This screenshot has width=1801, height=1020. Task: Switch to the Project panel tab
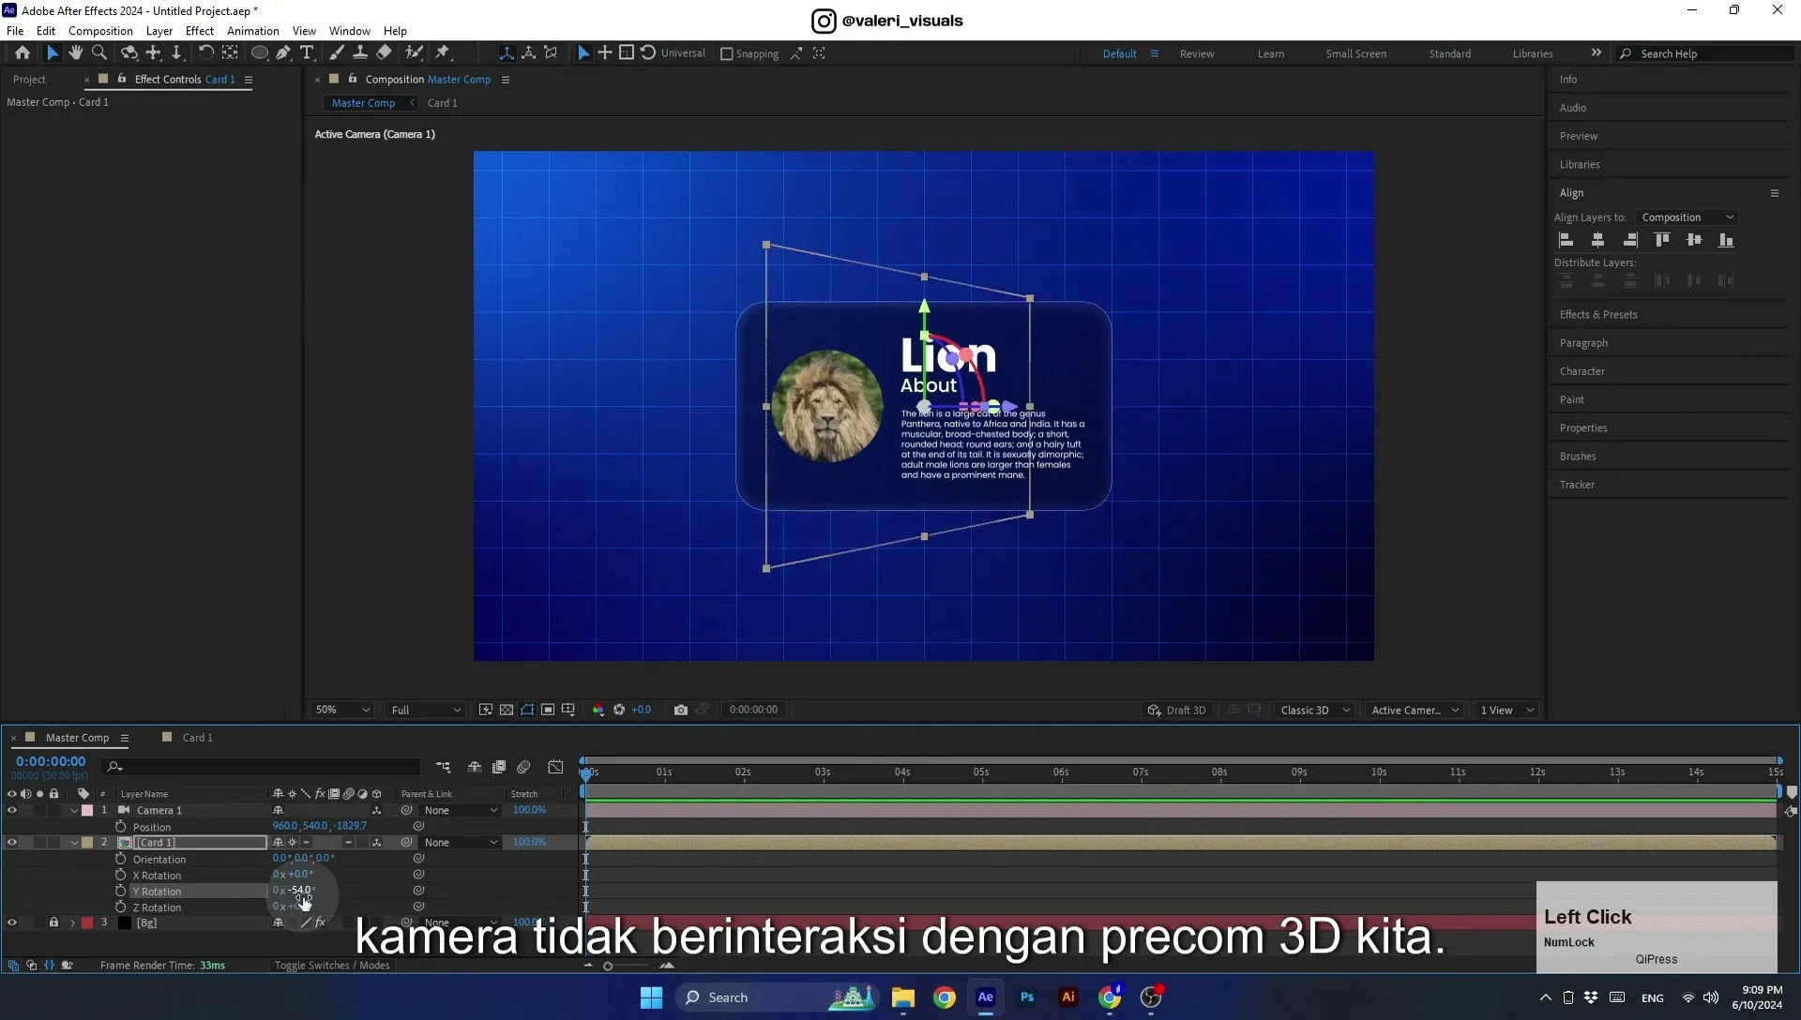(29, 80)
